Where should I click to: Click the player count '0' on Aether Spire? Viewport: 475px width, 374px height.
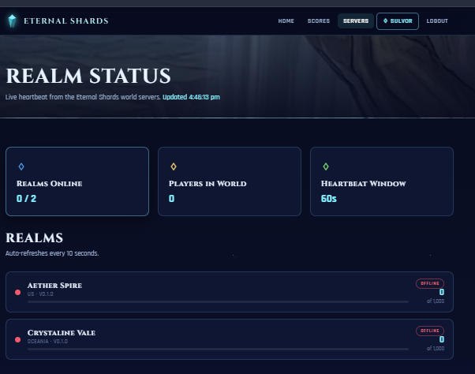(442, 292)
